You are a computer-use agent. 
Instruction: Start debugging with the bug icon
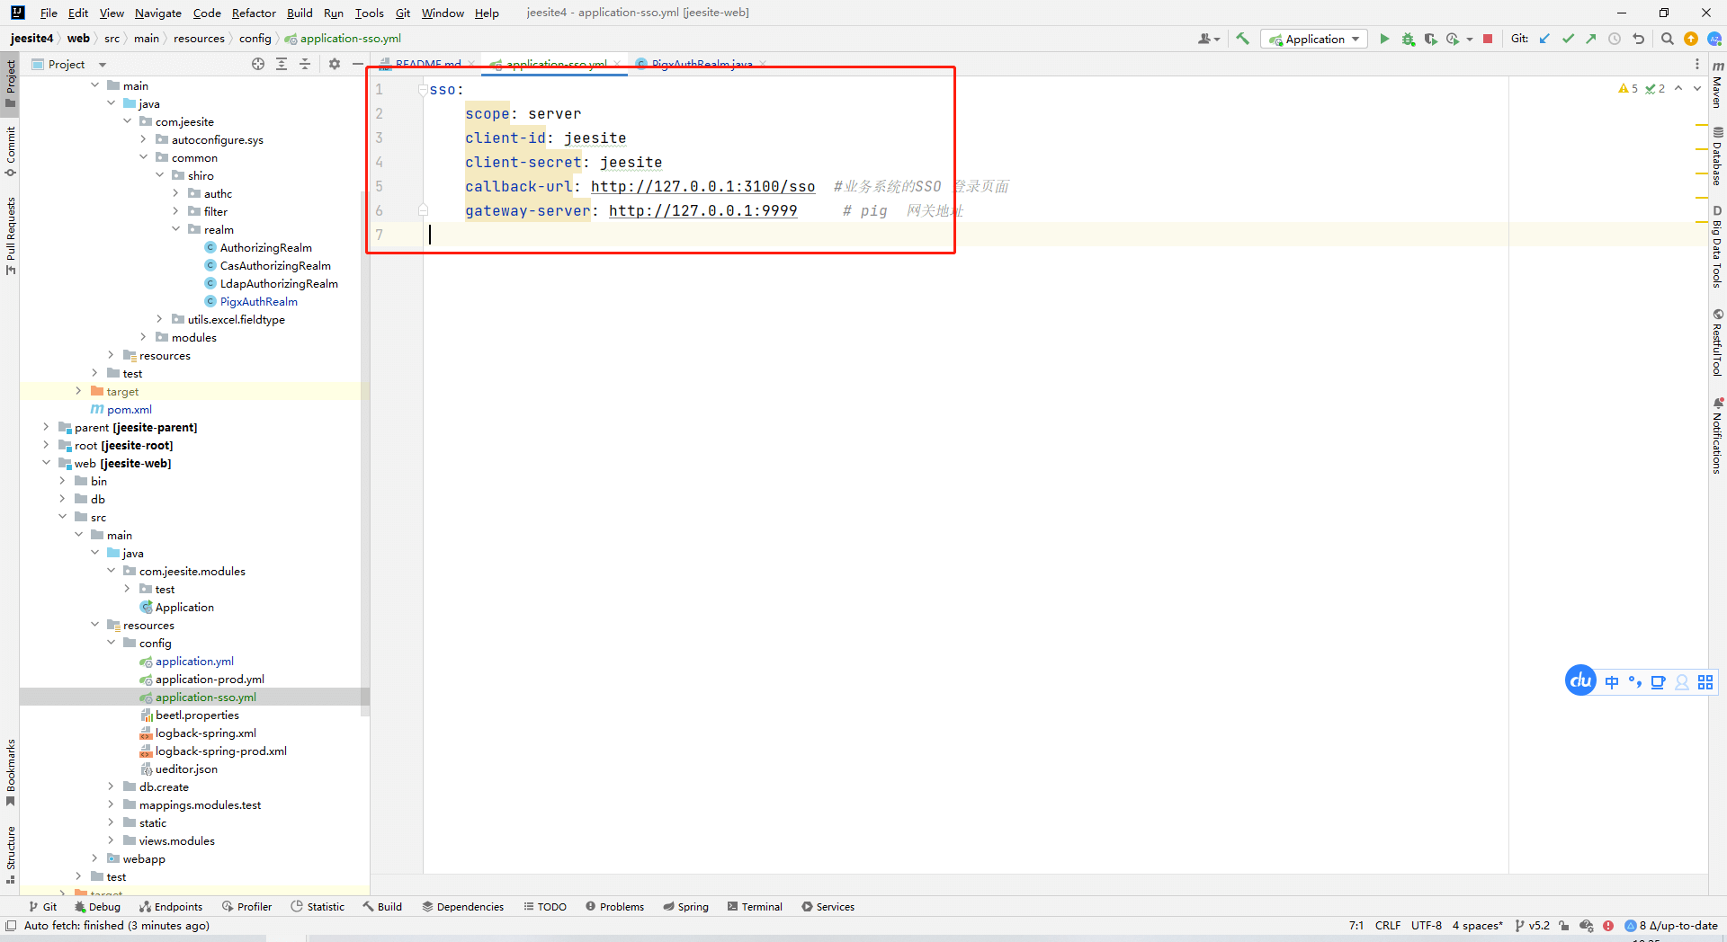coord(1408,39)
